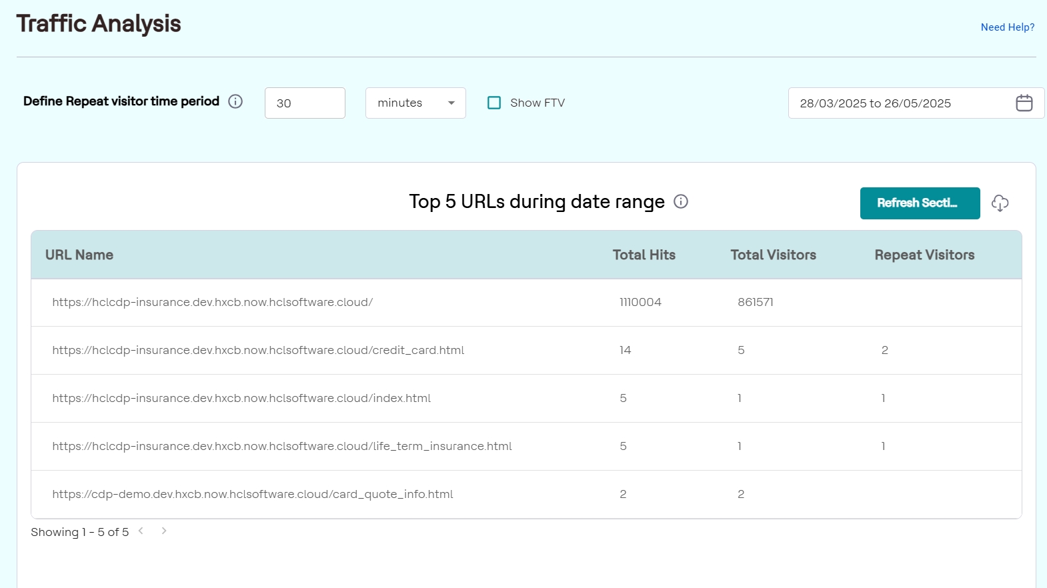Image resolution: width=1047 pixels, height=588 pixels.
Task: Open the Need Help? link
Action: coord(1007,27)
